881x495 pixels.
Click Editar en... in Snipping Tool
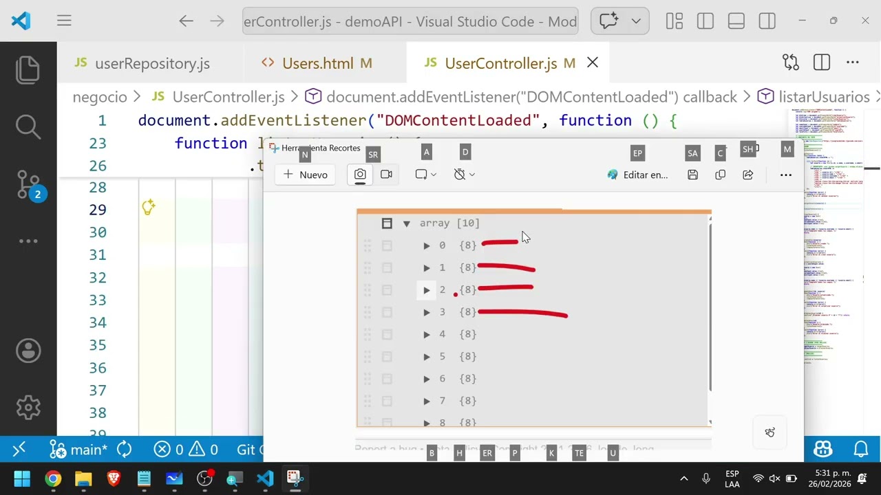coord(637,175)
